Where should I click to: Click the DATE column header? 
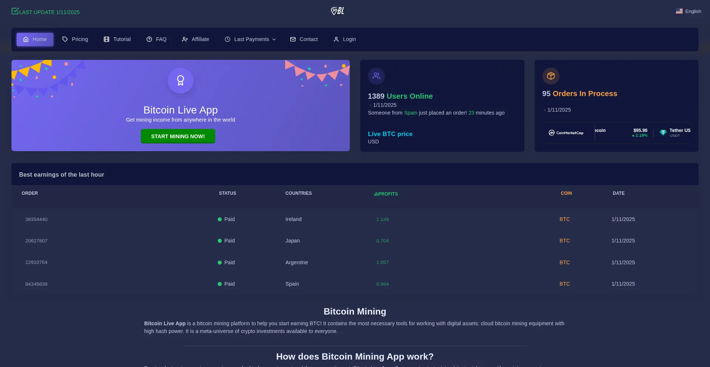pyautogui.click(x=618, y=193)
